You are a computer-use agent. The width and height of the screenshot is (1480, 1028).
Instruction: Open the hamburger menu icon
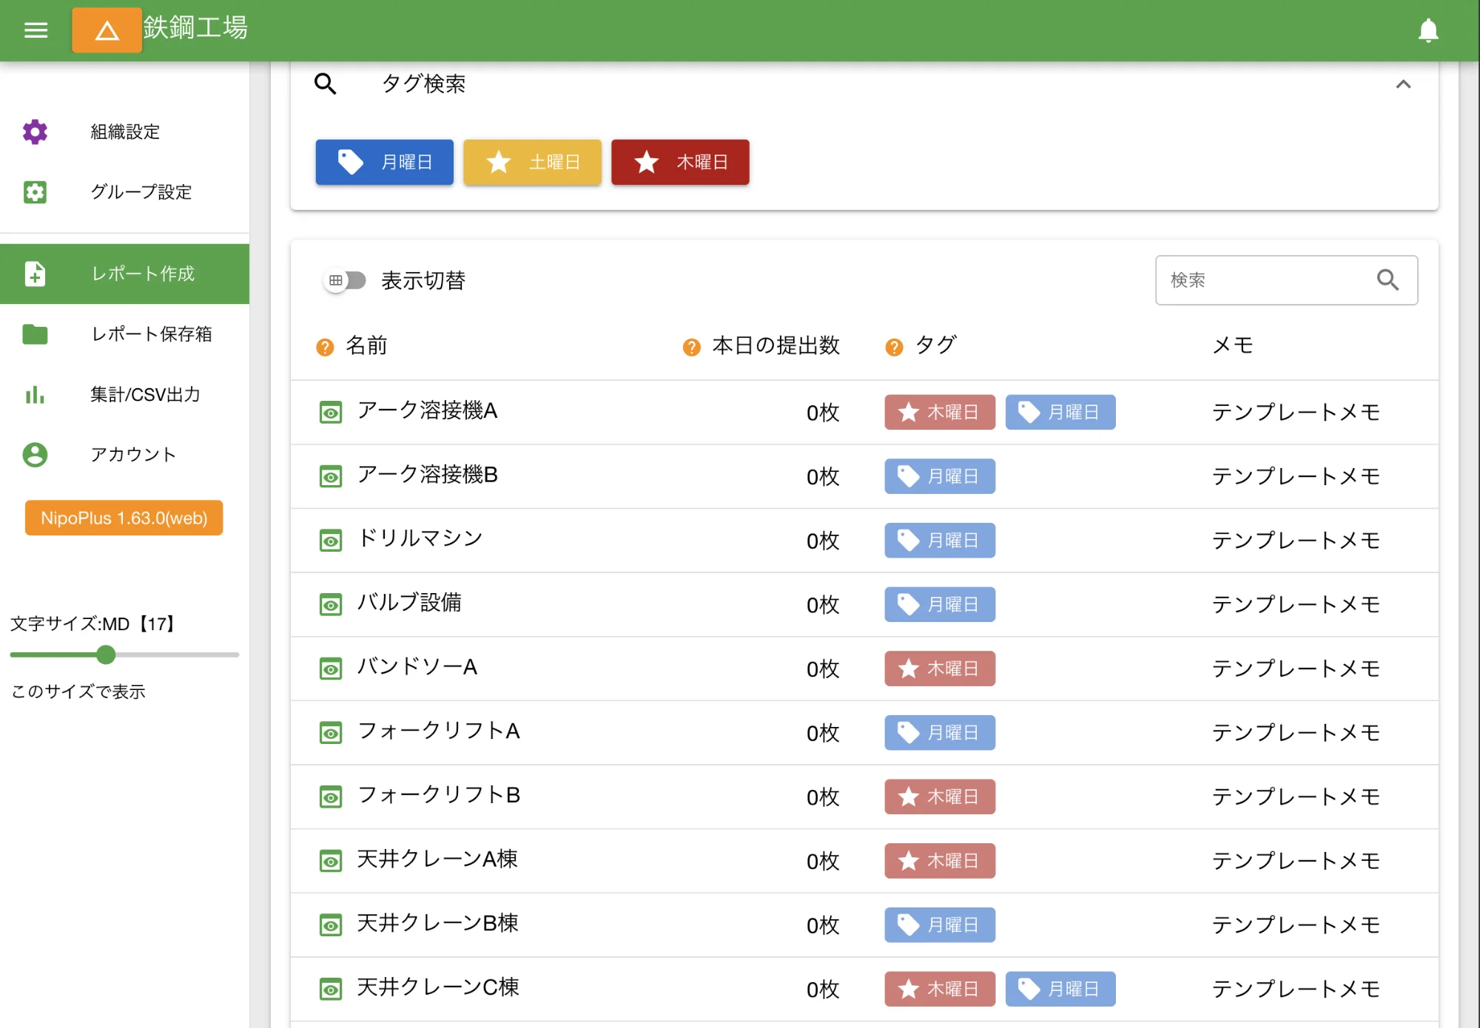click(x=36, y=30)
